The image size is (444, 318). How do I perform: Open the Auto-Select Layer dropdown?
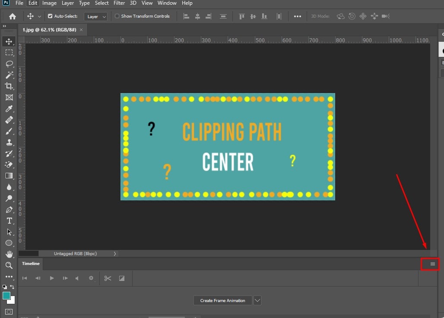pos(95,16)
